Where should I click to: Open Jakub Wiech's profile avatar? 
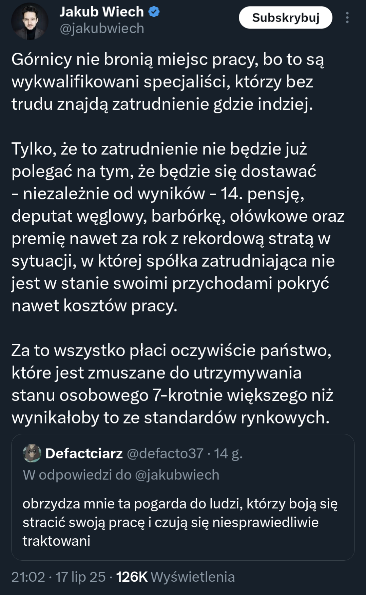(x=30, y=21)
